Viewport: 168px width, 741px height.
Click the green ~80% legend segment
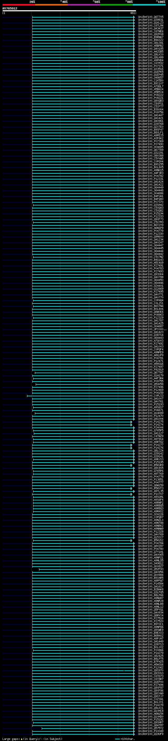(x=117, y=5)
